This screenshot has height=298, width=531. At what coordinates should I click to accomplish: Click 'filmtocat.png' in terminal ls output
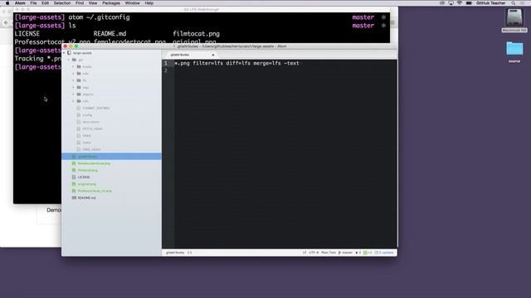click(x=196, y=34)
